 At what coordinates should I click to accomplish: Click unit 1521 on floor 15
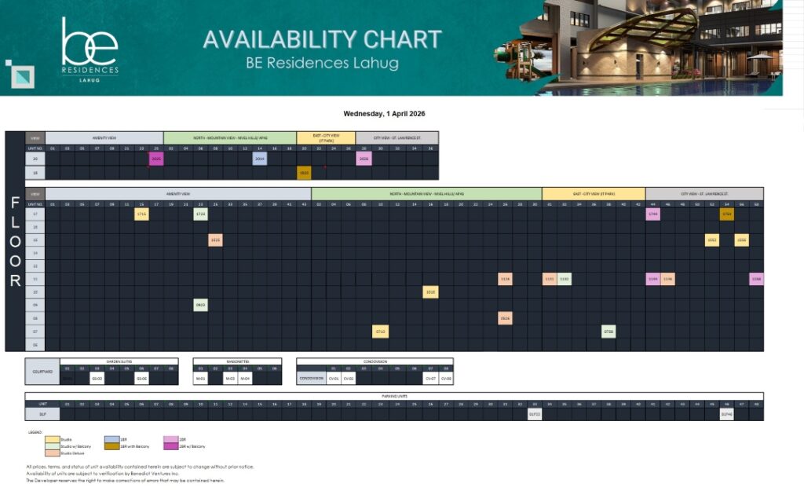coord(214,239)
